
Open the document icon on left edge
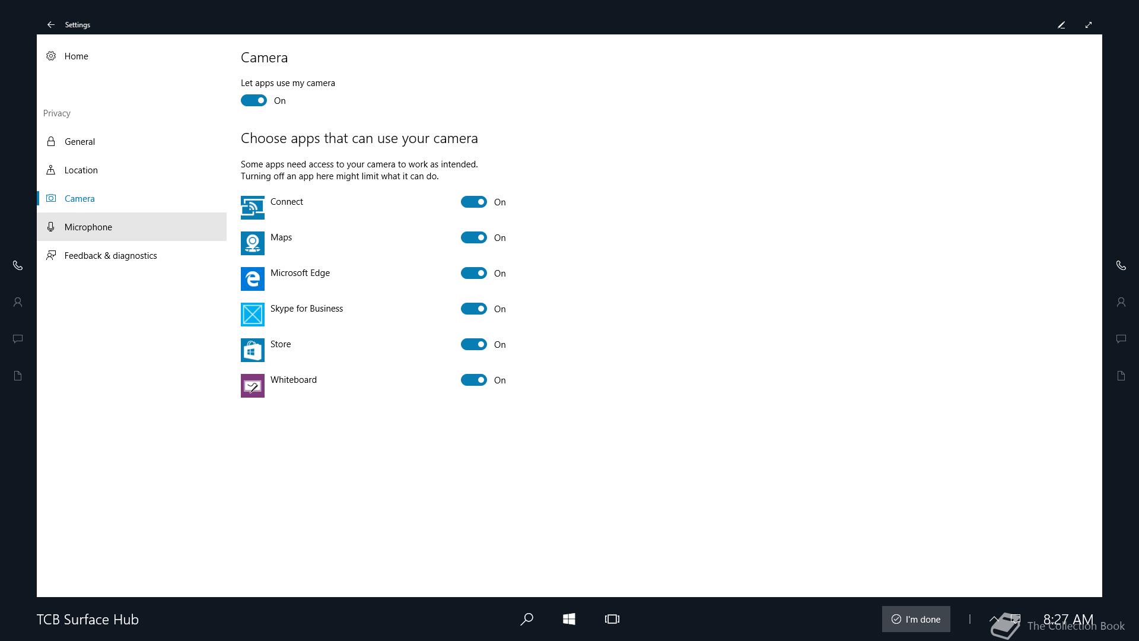coord(18,376)
